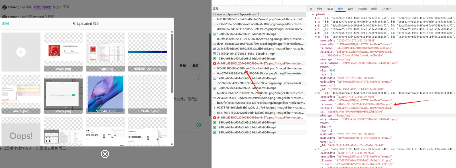This screenshot has height=168, width=456.
Task: Pick the blank 6919c4b...f.png thumbnail
Action: coord(148,95)
